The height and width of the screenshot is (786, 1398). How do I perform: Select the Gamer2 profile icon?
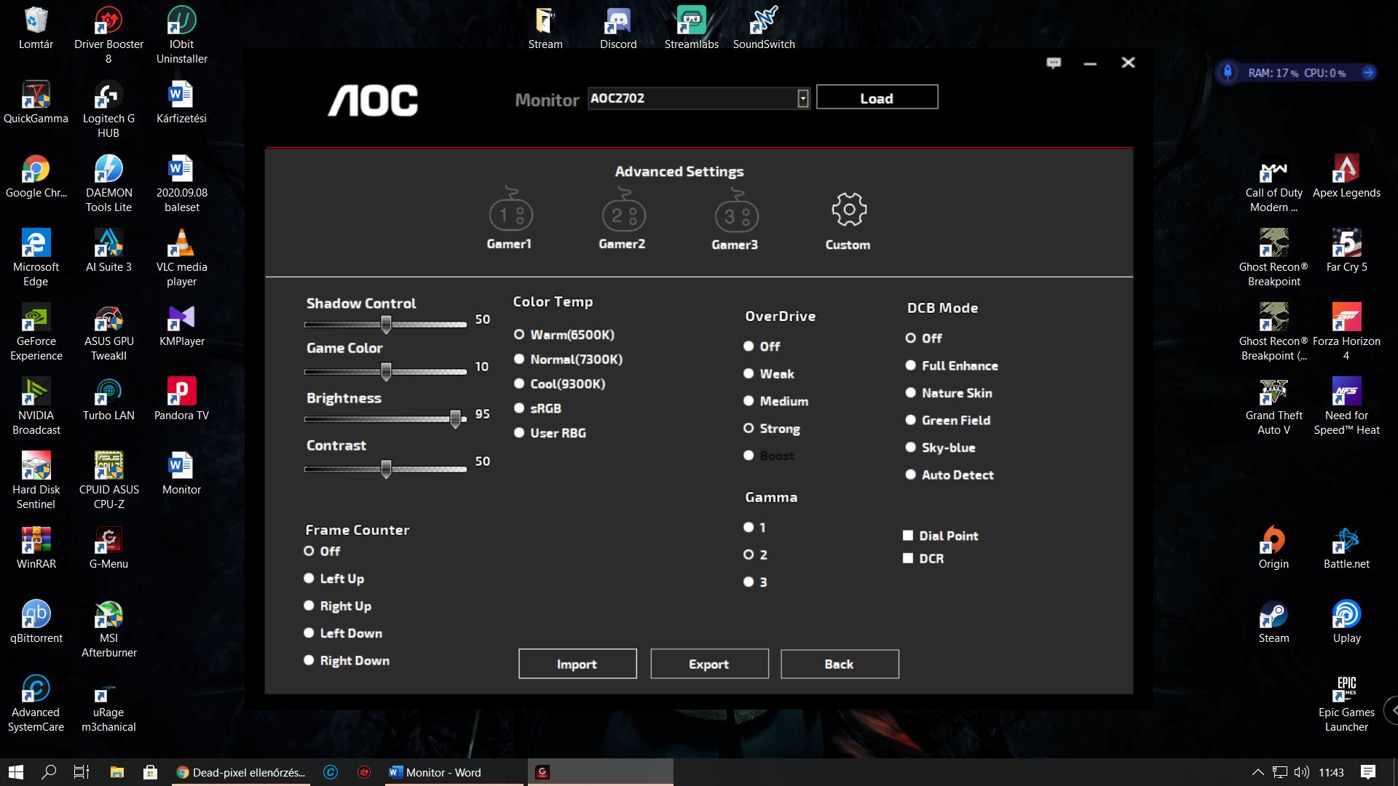tap(623, 214)
